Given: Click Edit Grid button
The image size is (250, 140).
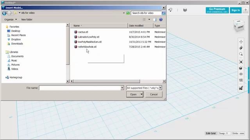Looking at the screenshot, I should click(x=211, y=133).
